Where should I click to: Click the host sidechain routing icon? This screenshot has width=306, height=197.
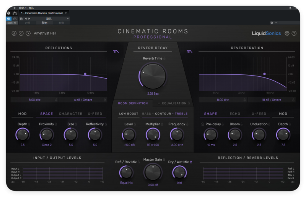(x=15, y=13)
